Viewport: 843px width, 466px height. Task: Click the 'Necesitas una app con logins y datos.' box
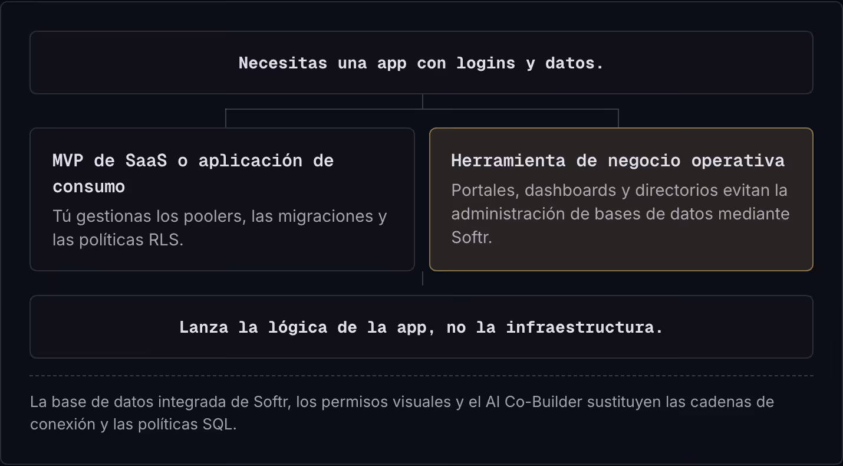tap(422, 63)
